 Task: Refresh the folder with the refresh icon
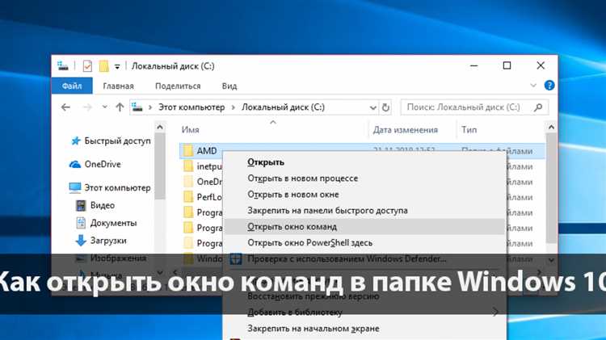tap(385, 107)
